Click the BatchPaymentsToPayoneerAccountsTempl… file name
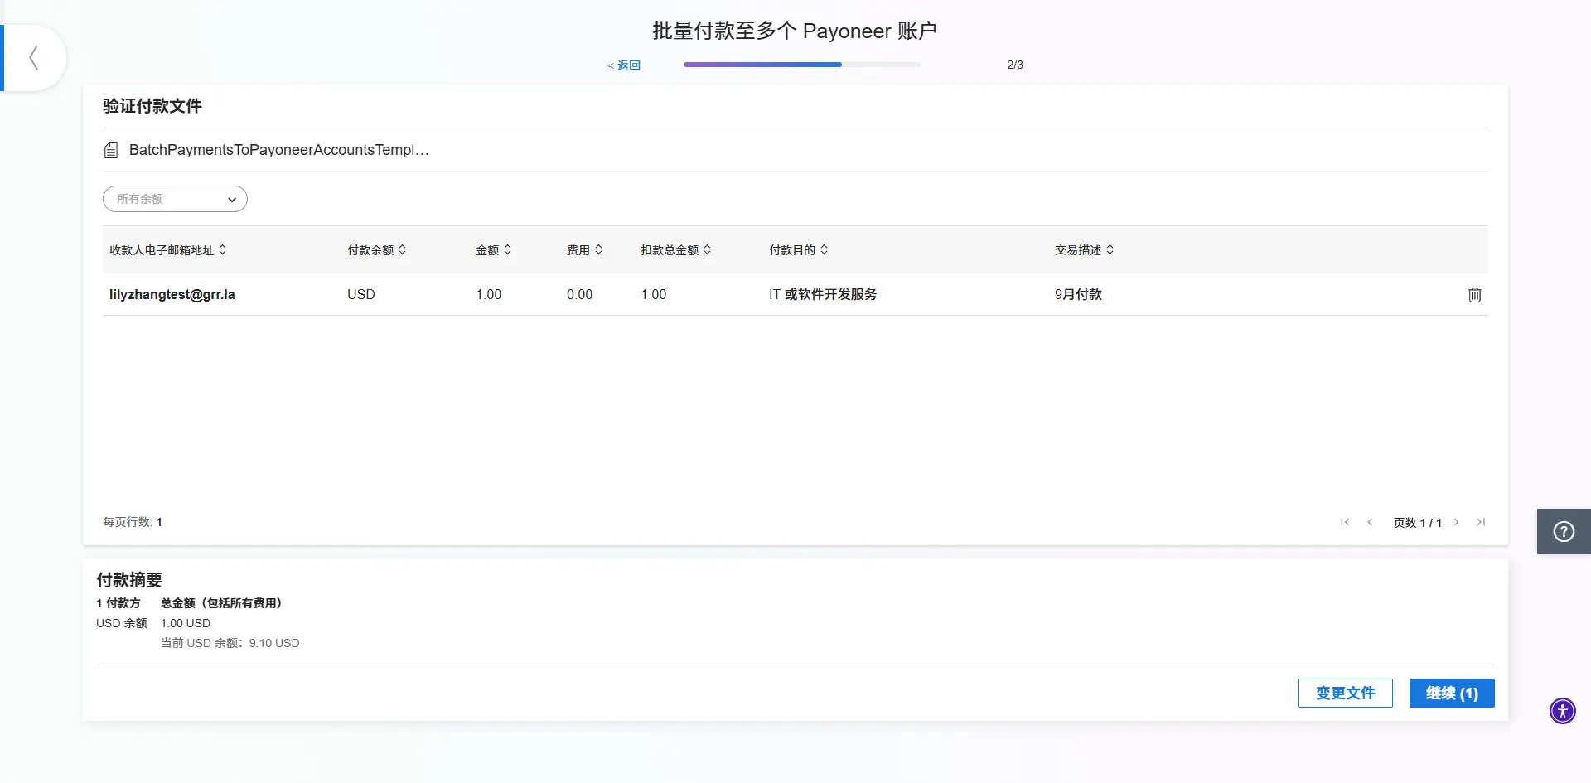 point(279,150)
